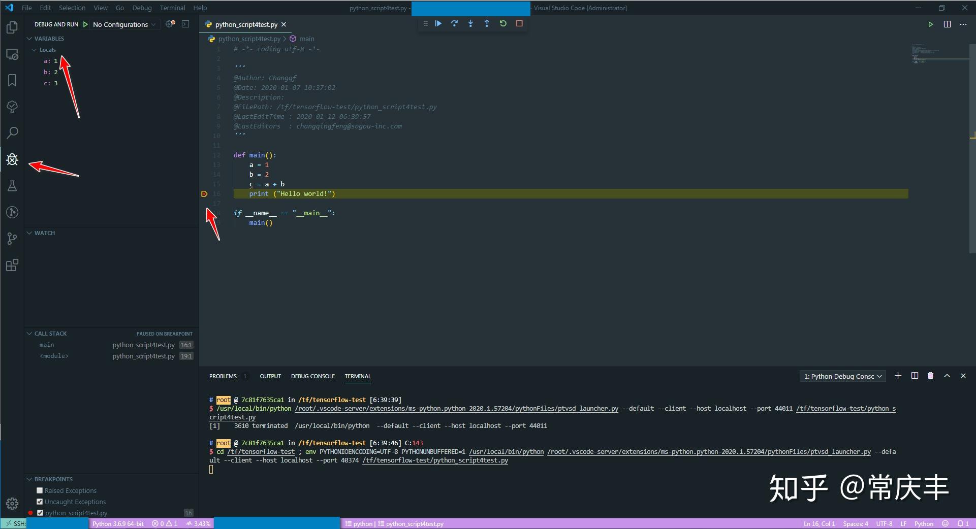Open the Debug menu
The image size is (976, 529).
142,8
